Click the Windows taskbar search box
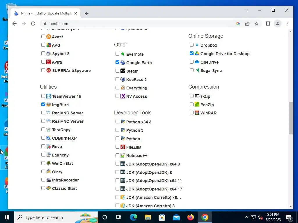Image resolution: width=298 pixels, height=223 pixels. click(56, 217)
